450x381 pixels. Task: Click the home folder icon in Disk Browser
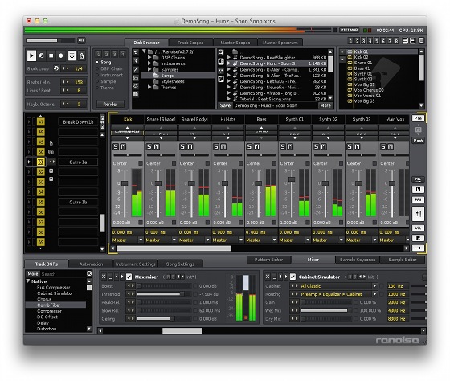click(136, 86)
